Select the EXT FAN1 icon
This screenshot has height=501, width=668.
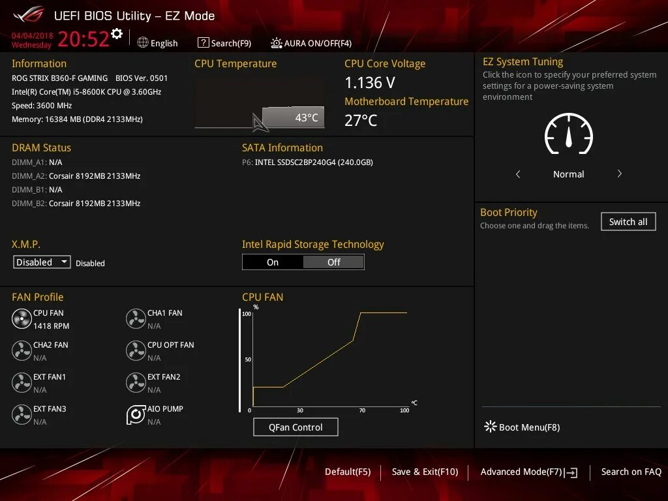22,383
